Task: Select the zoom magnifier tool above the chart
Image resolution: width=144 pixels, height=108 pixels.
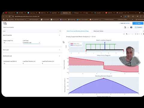Action: 127,34
